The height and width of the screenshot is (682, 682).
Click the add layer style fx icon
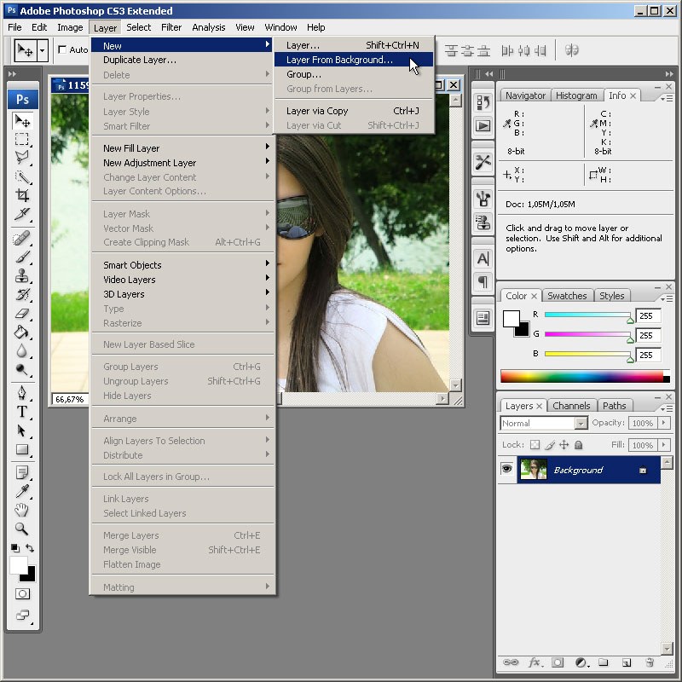(x=535, y=662)
